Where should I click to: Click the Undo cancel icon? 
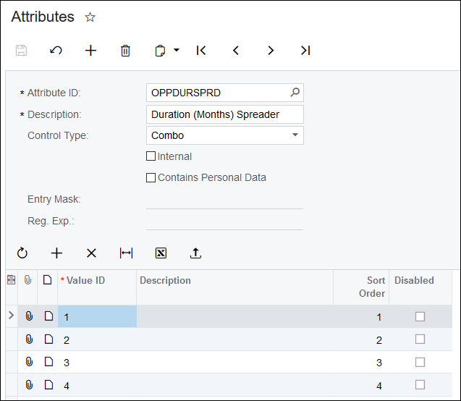(56, 50)
